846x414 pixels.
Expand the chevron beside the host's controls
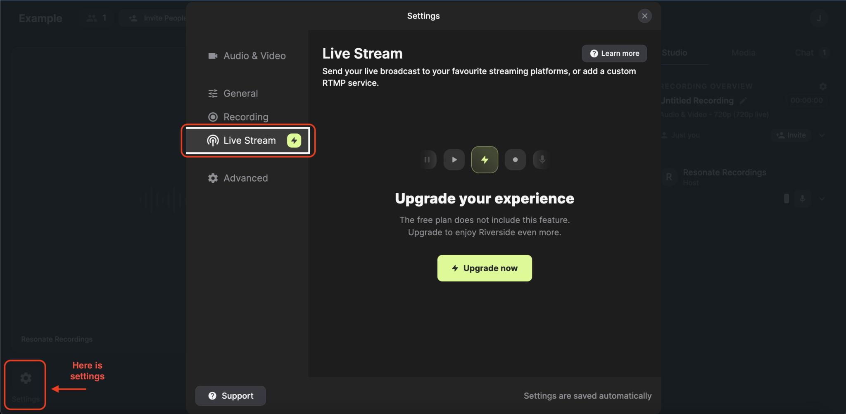(822, 199)
